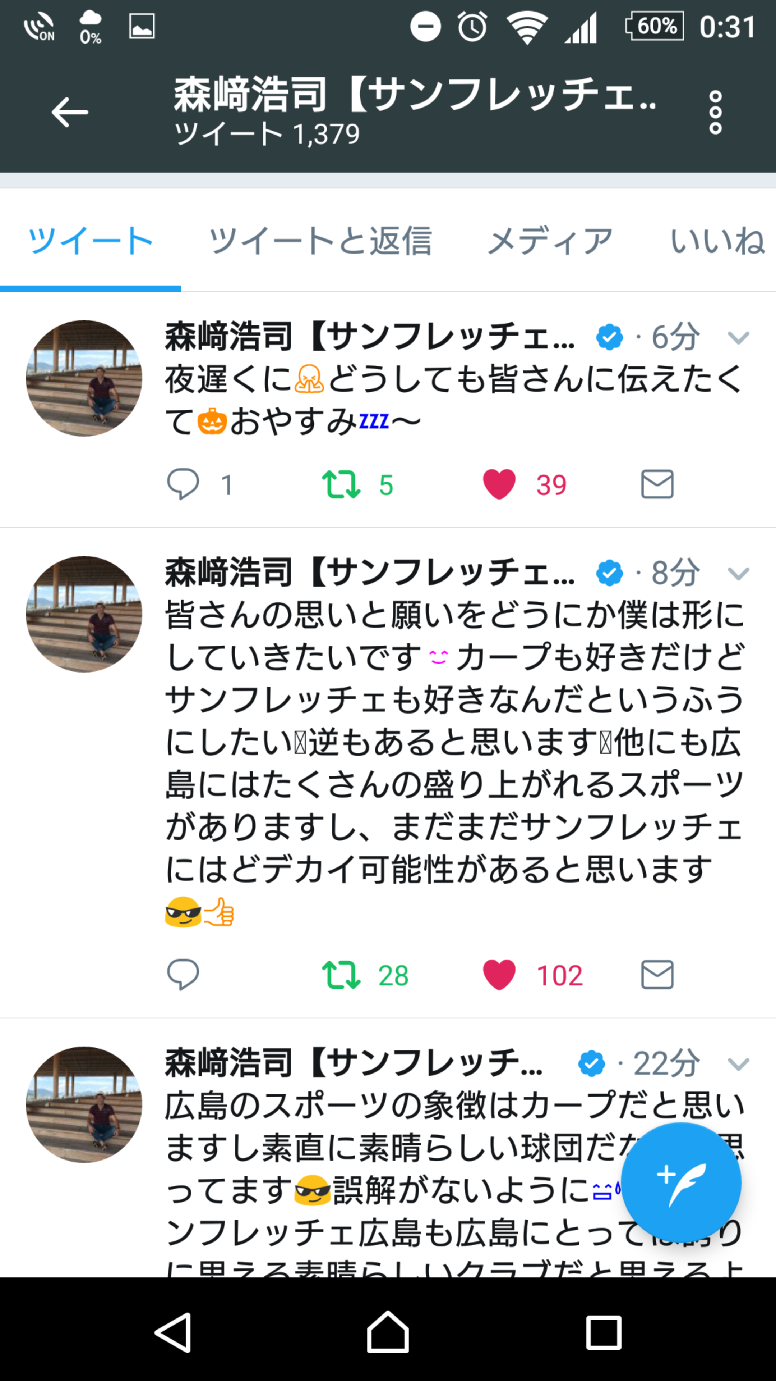Send the 8分 tweet via direct message
Image resolution: width=776 pixels, height=1381 pixels.
point(657,975)
